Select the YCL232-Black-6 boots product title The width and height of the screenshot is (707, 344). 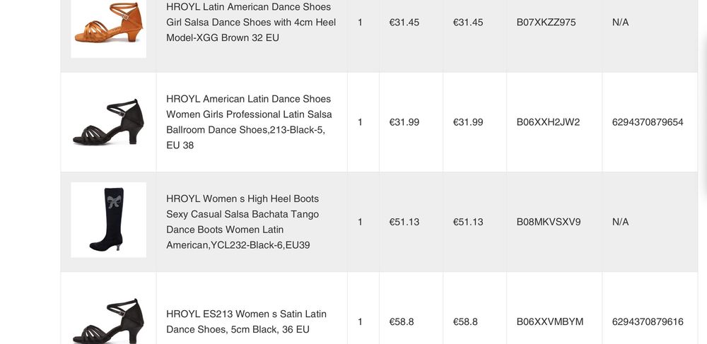click(243, 222)
